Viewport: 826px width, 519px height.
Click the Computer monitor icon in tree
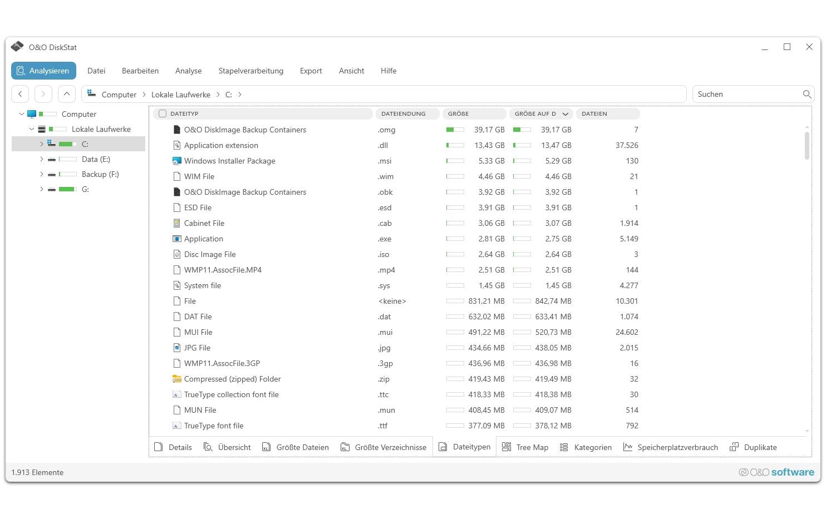pos(32,114)
